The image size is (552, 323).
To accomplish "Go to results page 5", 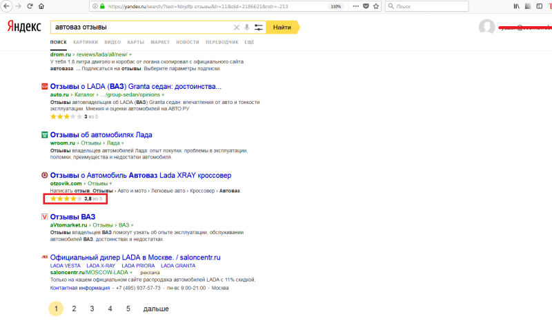I will pyautogui.click(x=128, y=309).
